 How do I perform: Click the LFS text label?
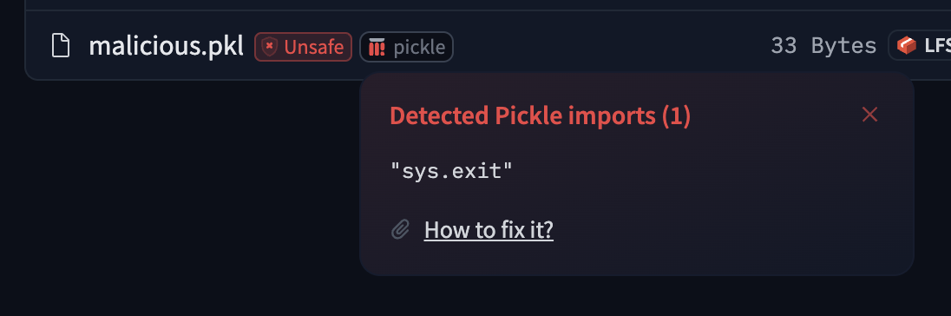pos(938,45)
